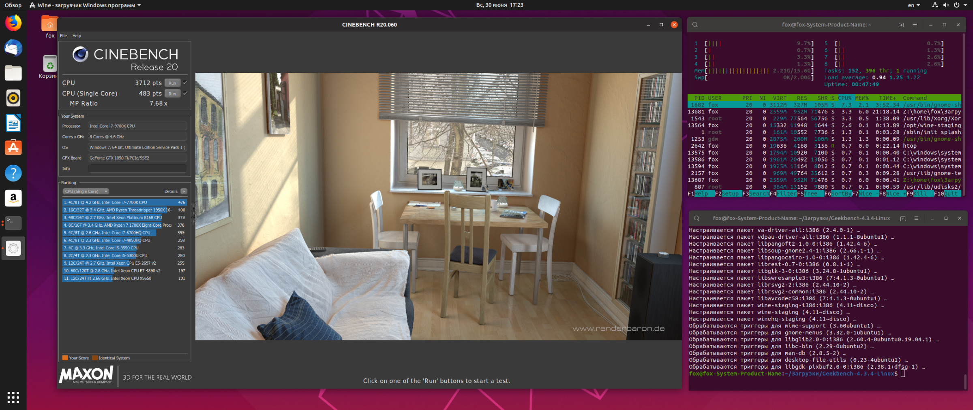The height and width of the screenshot is (410, 973).
Task: Click F9 Kill in htop
Action: (920, 194)
